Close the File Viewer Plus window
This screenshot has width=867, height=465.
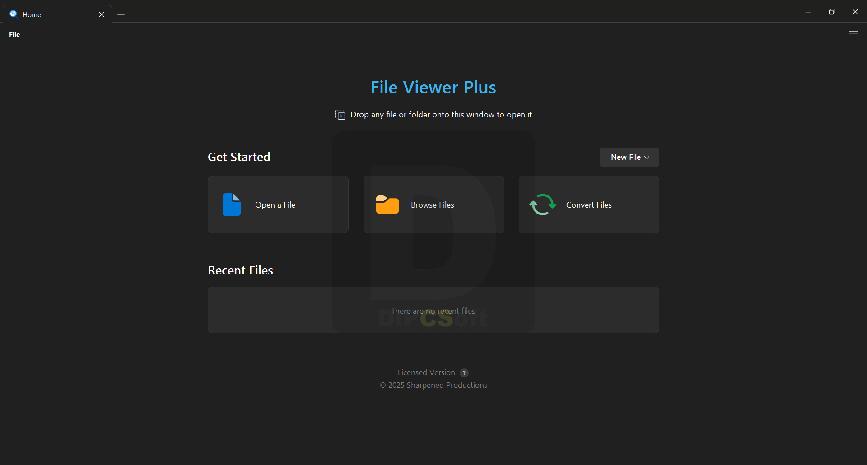(855, 12)
